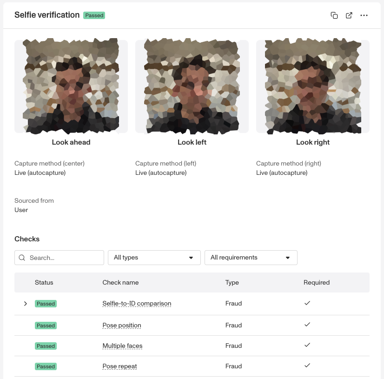Click the Required checkmark for Pose repeat
Screen dimensions: 384x379
(x=307, y=366)
